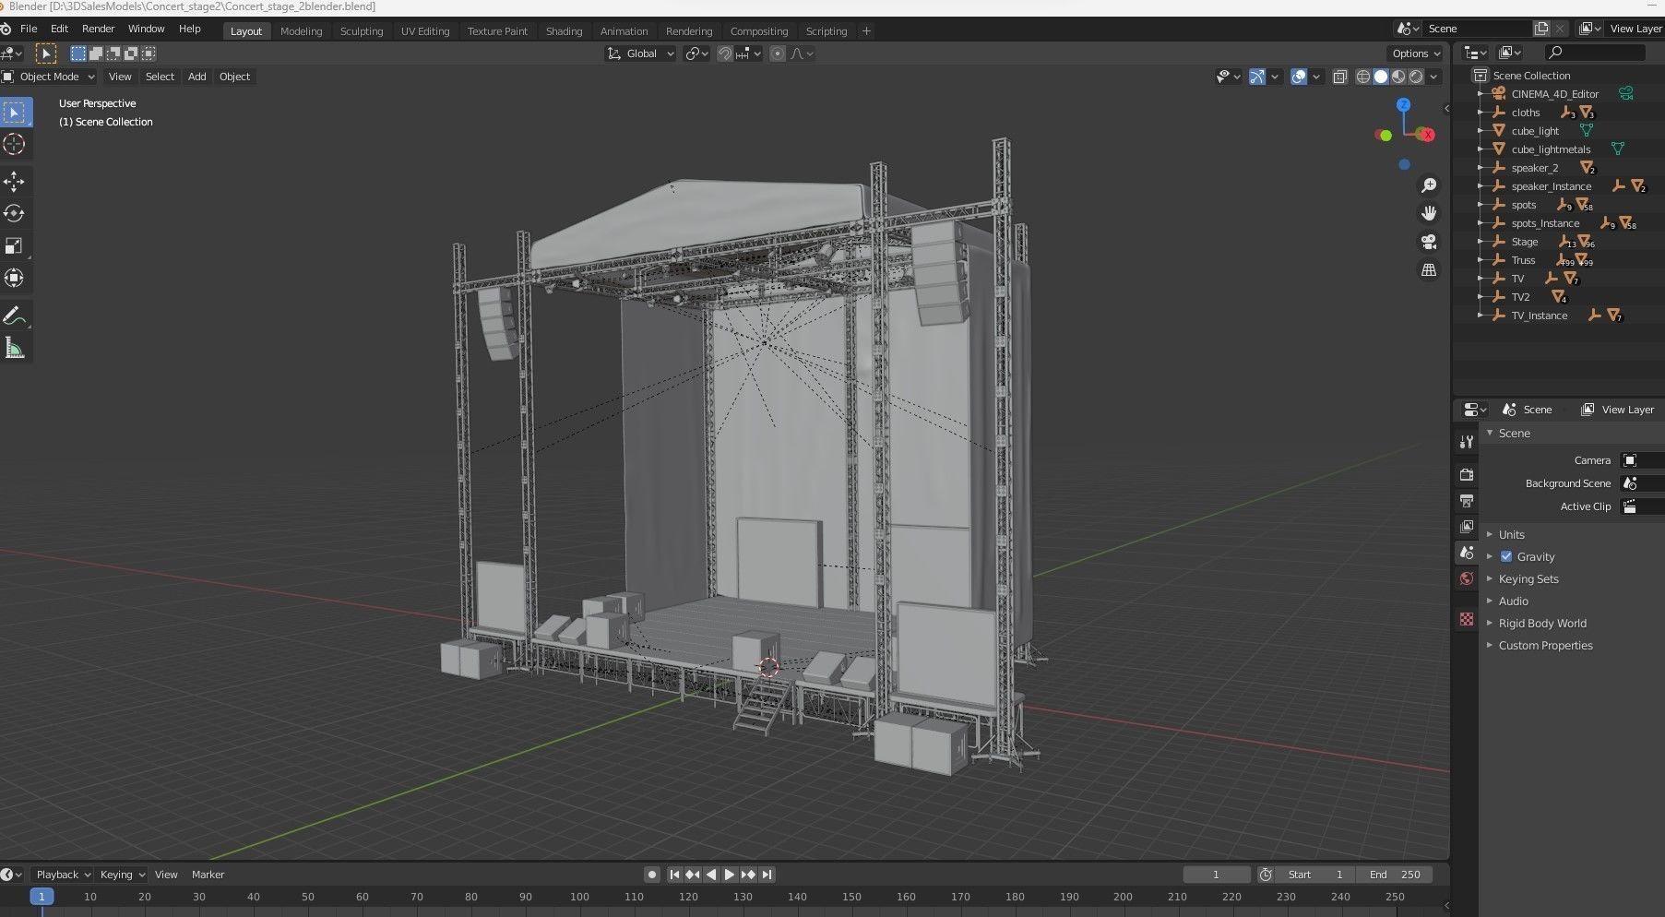Image resolution: width=1665 pixels, height=917 pixels.
Task: Switch to the Shading workspace tab
Action: pos(564,30)
